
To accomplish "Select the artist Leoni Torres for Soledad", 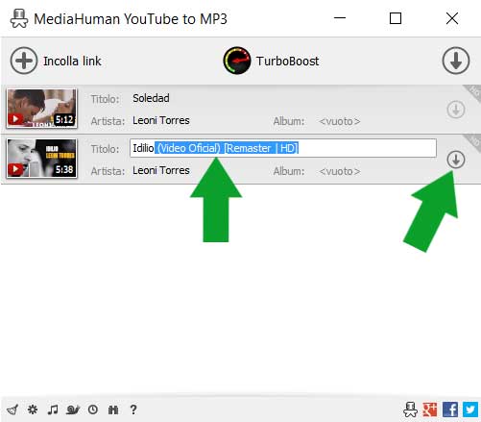I will point(161,120).
